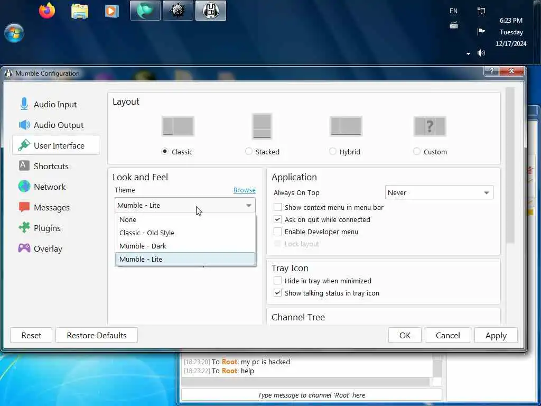Click the configuration vertical scrollbar

[x=510, y=165]
